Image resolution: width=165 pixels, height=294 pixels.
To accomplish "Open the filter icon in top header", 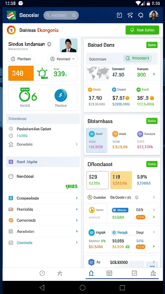I will coord(130,16).
